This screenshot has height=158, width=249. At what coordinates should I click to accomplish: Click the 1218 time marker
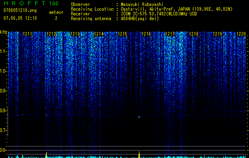(194, 34)
